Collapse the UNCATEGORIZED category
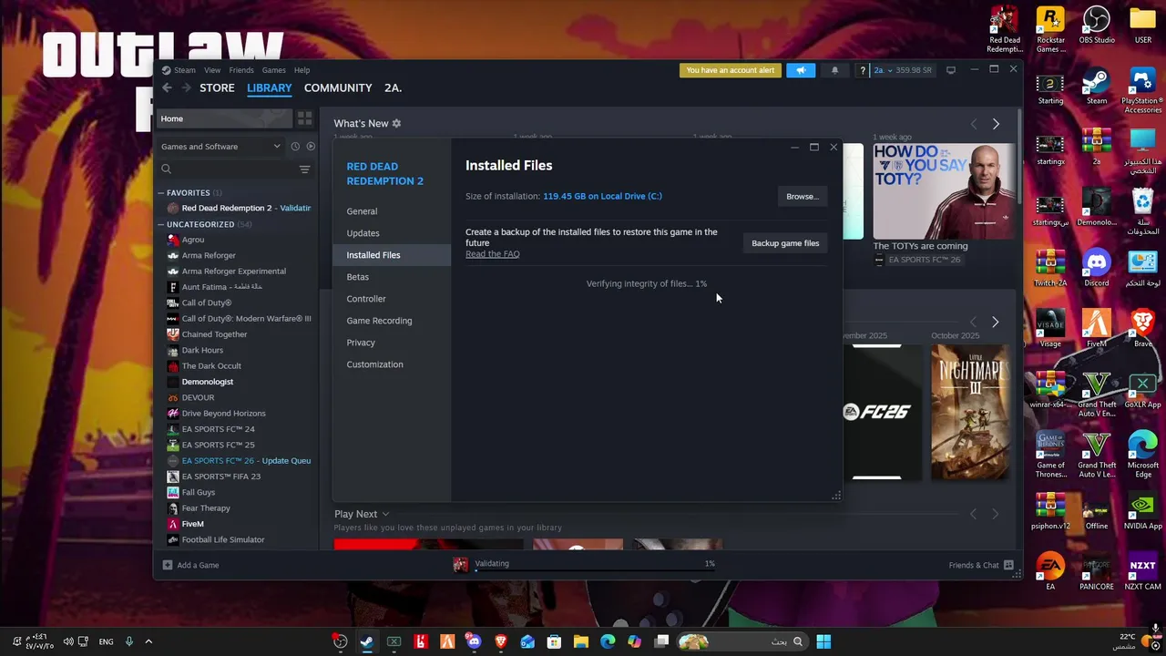The height and width of the screenshot is (656, 1166). tap(161, 224)
